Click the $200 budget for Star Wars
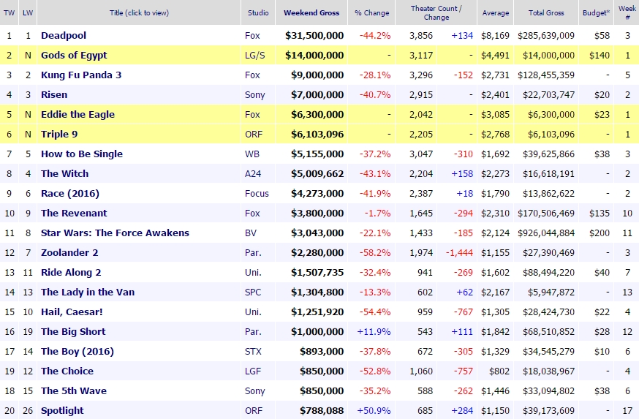 click(600, 233)
